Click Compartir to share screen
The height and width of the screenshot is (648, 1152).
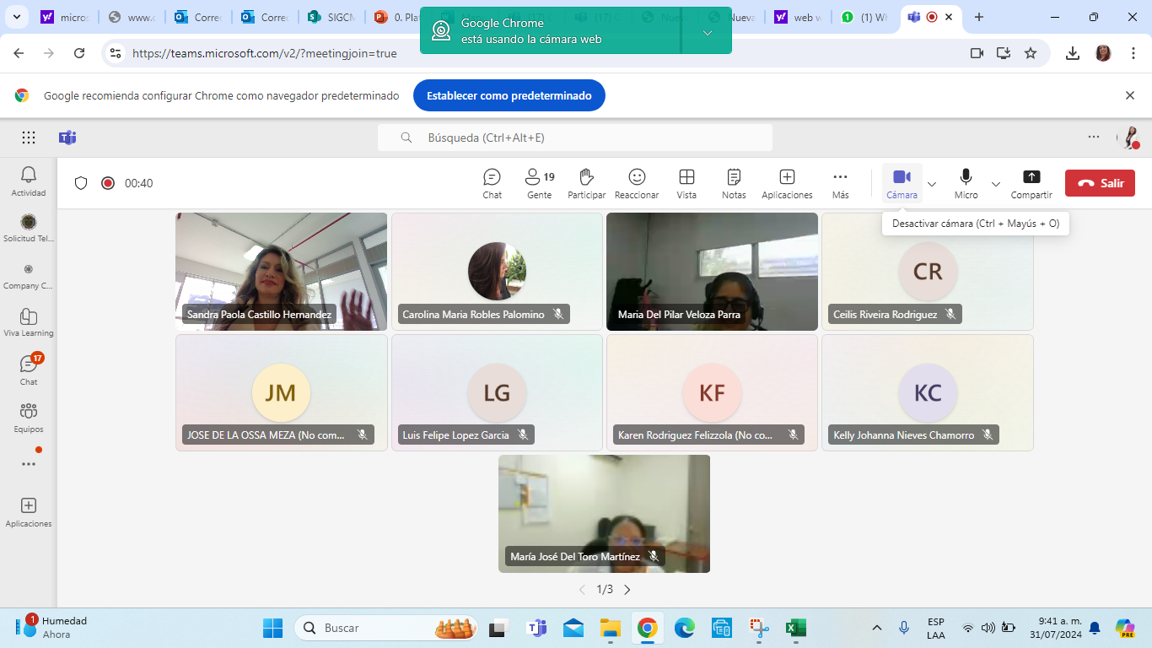[x=1031, y=184]
